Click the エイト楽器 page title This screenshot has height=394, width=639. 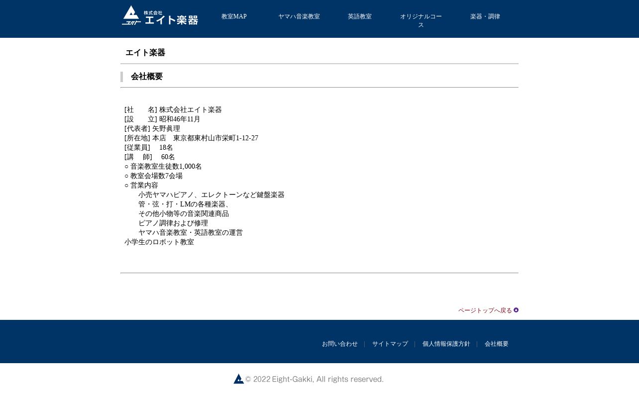click(x=145, y=53)
